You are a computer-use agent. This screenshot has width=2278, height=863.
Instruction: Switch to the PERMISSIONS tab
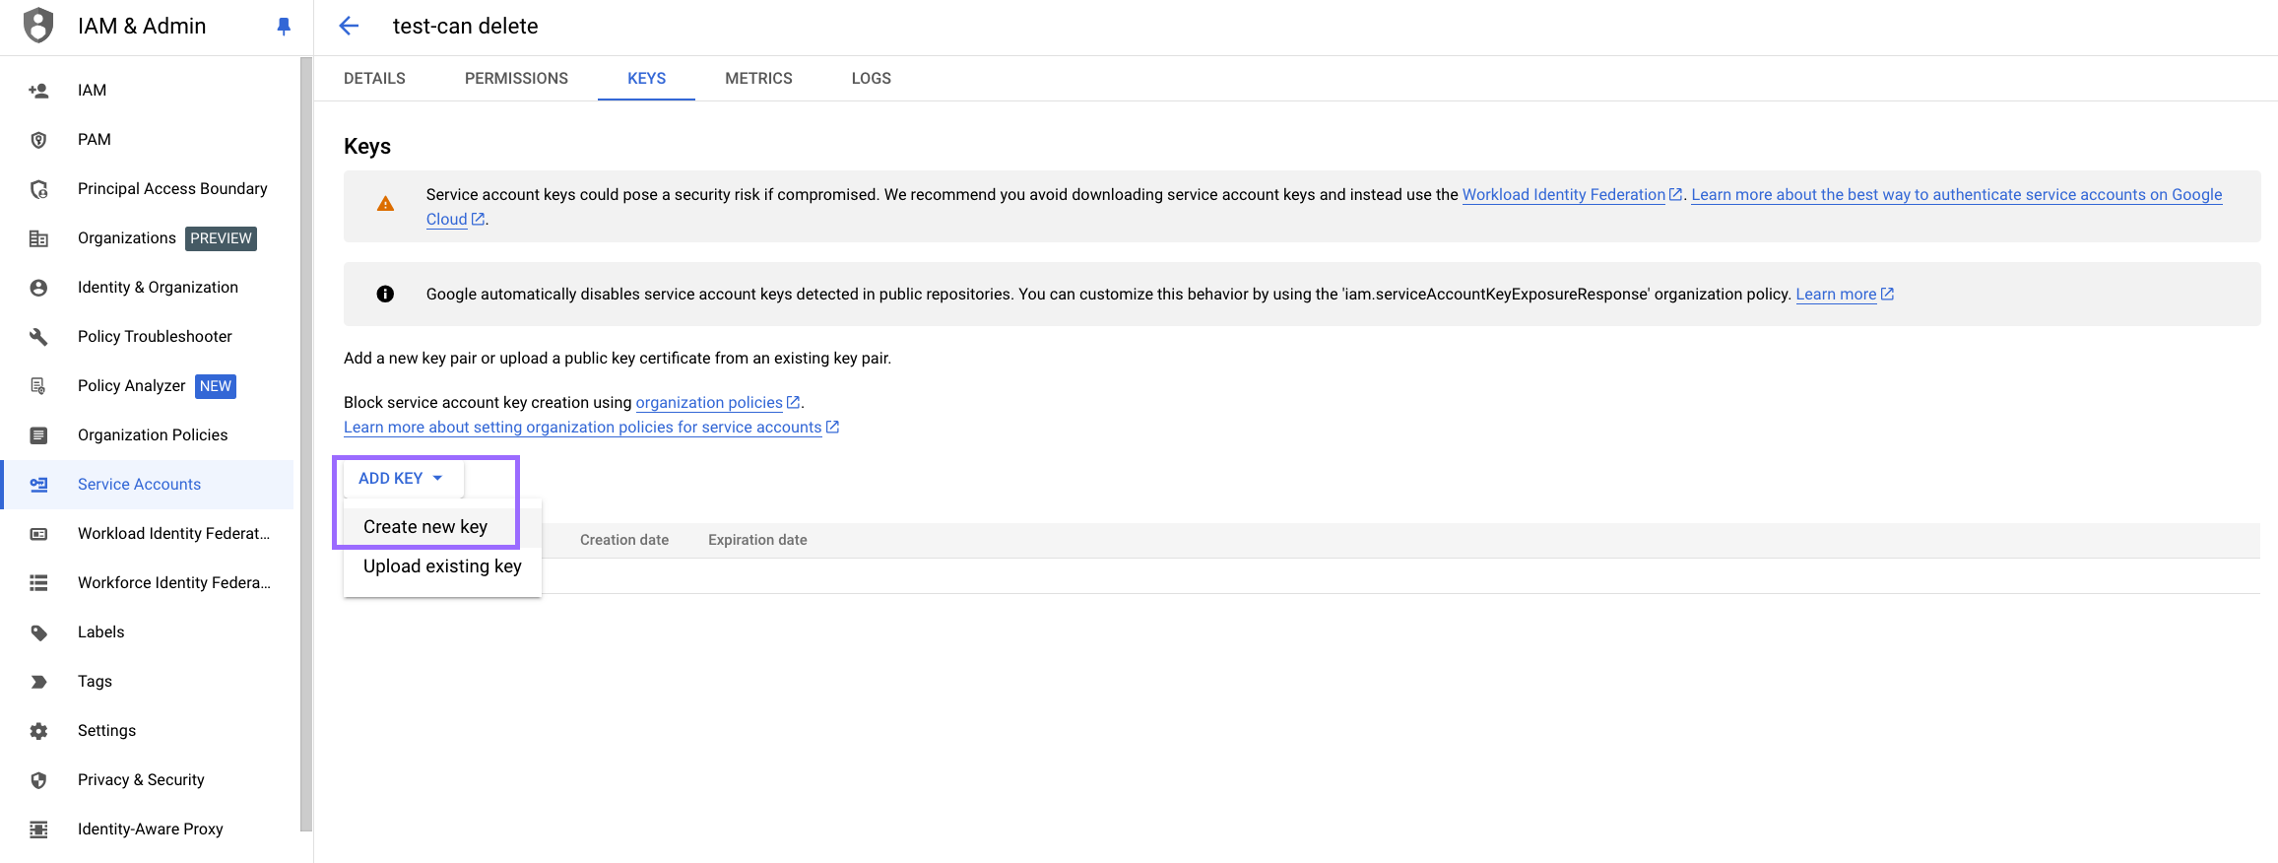(516, 79)
